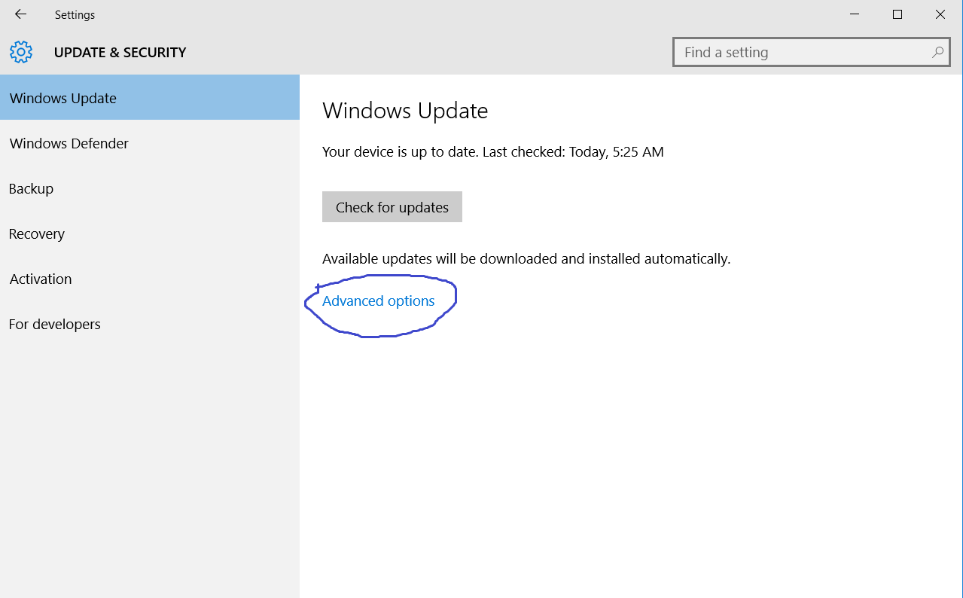This screenshot has height=598, width=963.
Task: Select Windows Update in sidebar
Action: (150, 98)
